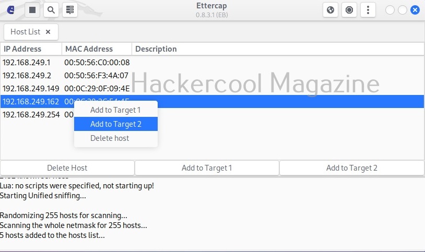Click 'Randomizing 255 hosts for scanning' log line

coord(63,215)
